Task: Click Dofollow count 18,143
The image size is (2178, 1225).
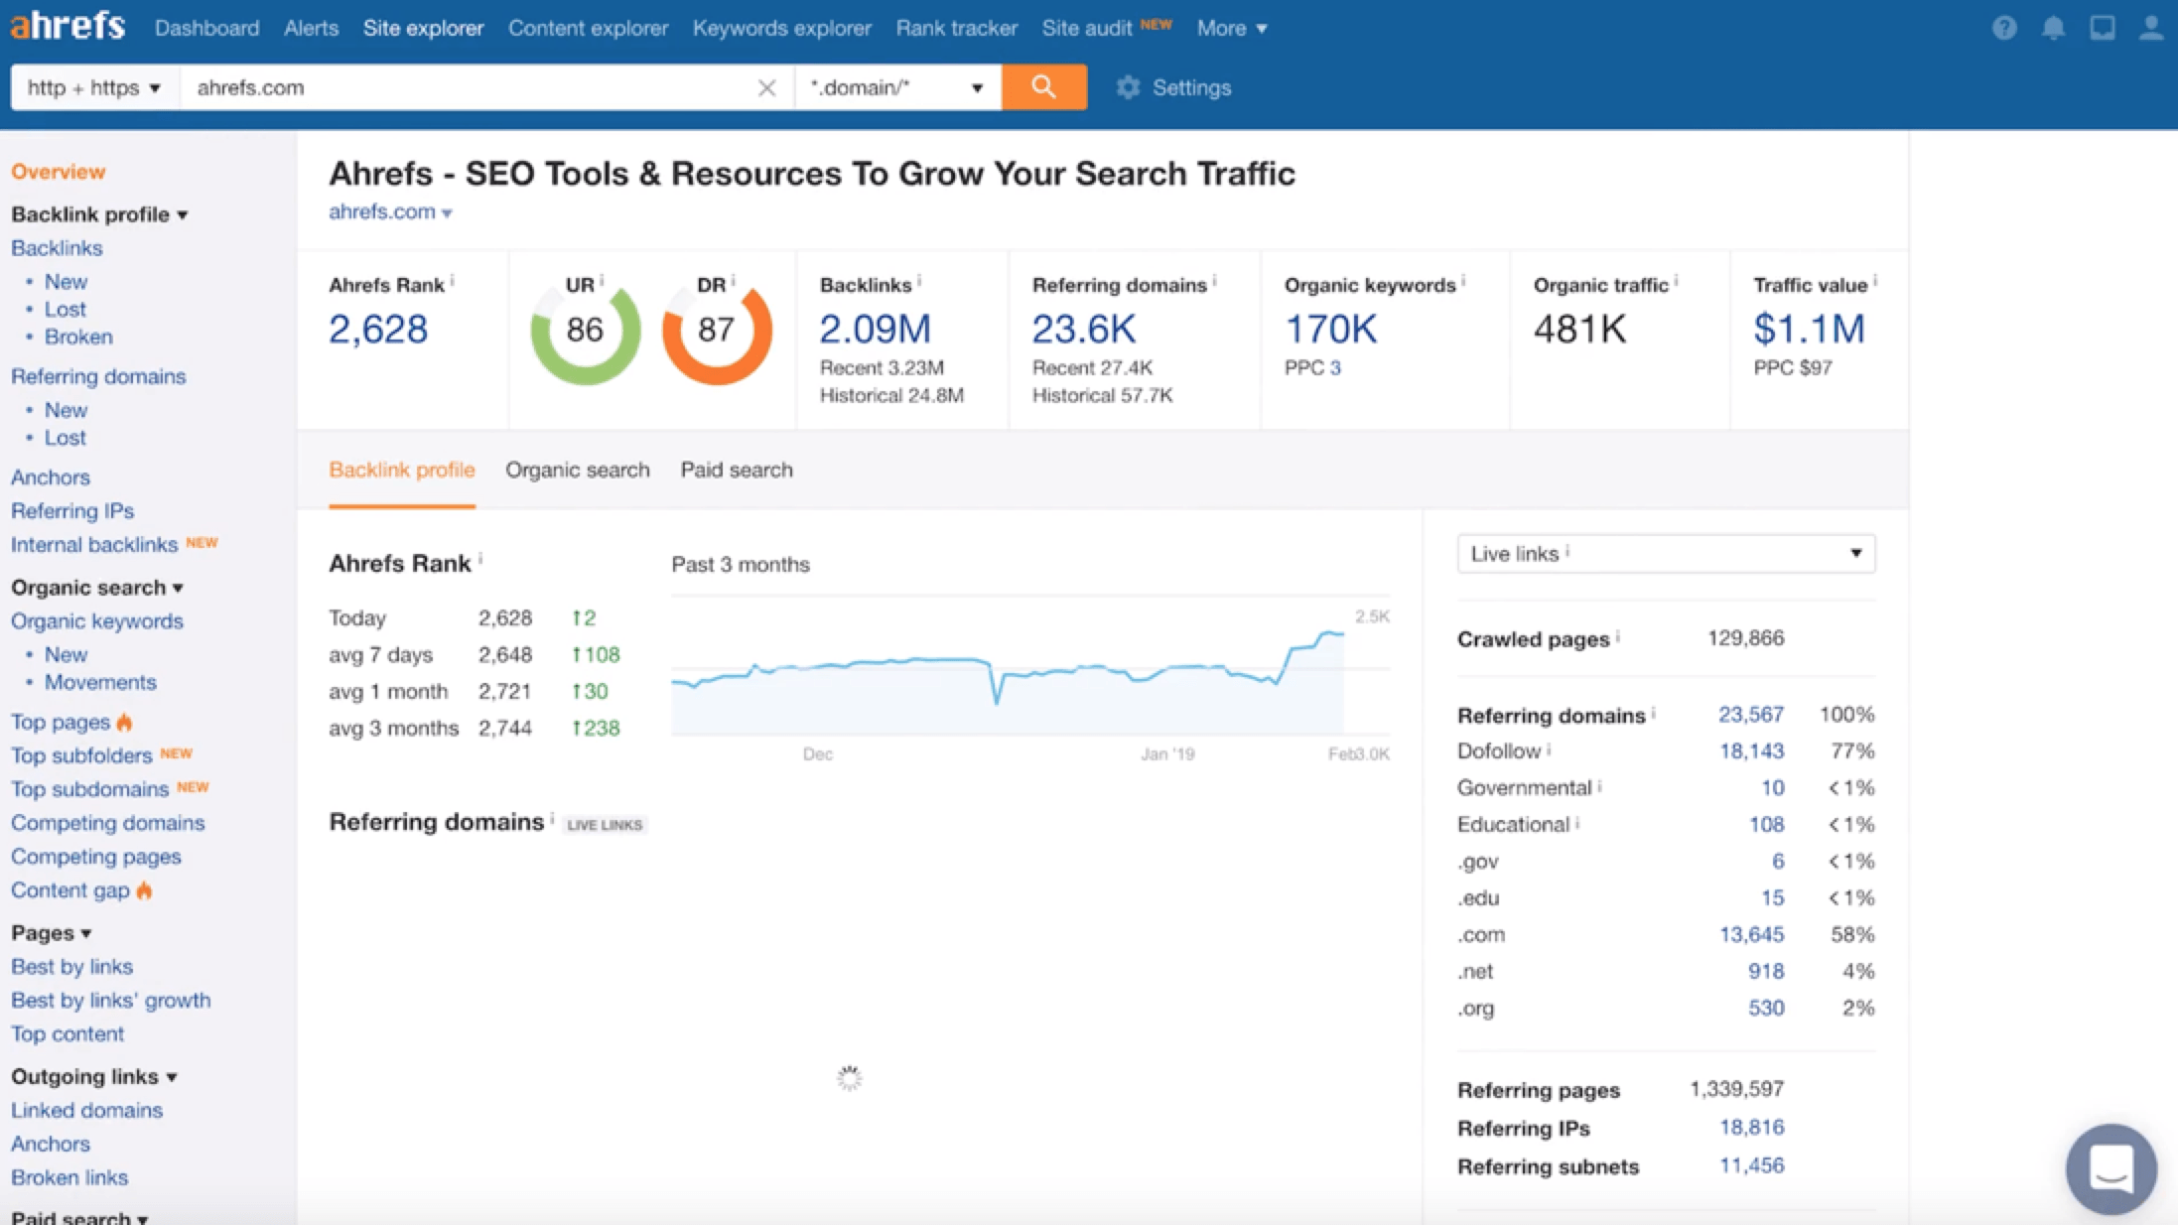Action: [1751, 750]
